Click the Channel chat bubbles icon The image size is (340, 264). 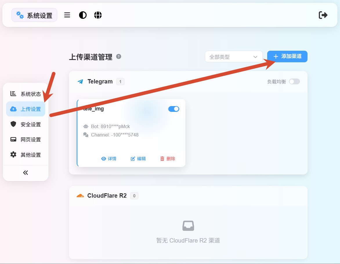86,135
